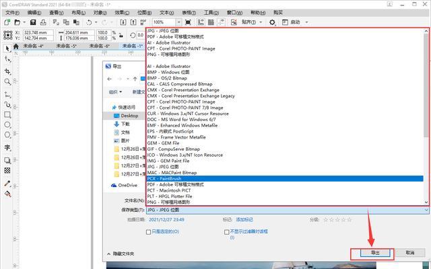
Task: Select the Shape tool in toolbox
Action: pos(7,60)
